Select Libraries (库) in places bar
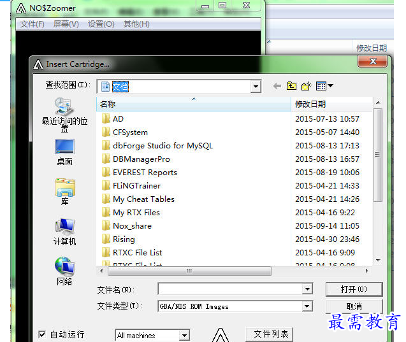 pos(64,192)
